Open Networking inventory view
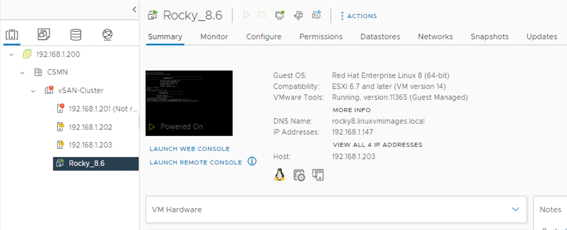The height and width of the screenshot is (230, 567). pos(107,35)
